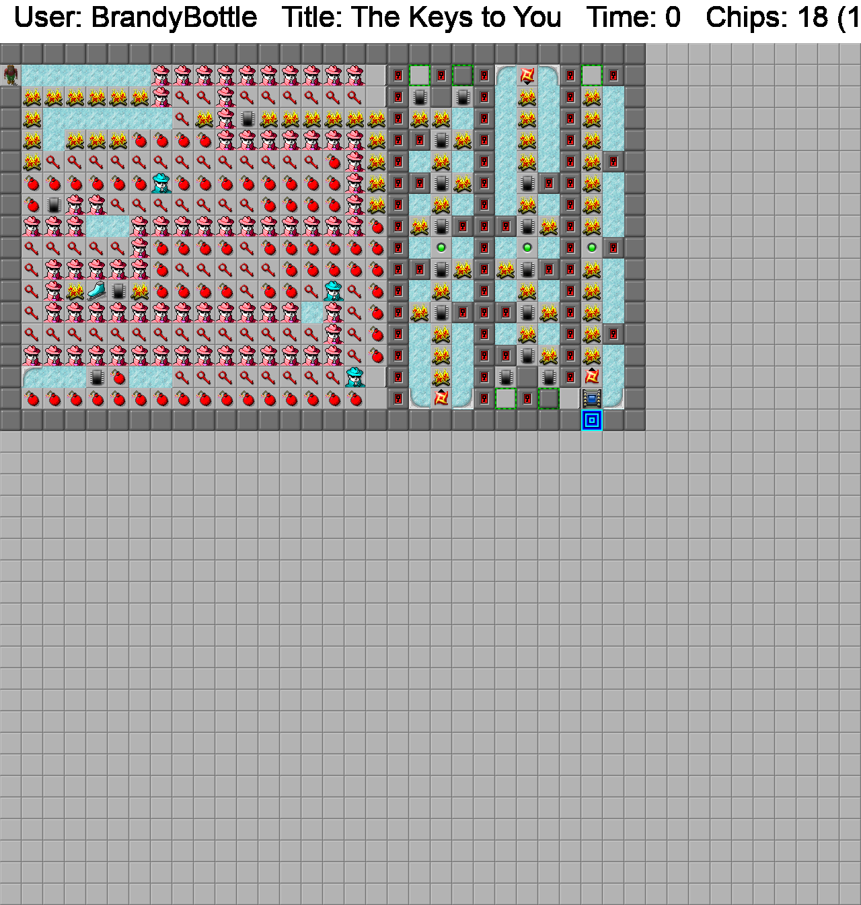This screenshot has width=861, height=905.
Task: Click the green button in the right fire column
Action: 592,248
